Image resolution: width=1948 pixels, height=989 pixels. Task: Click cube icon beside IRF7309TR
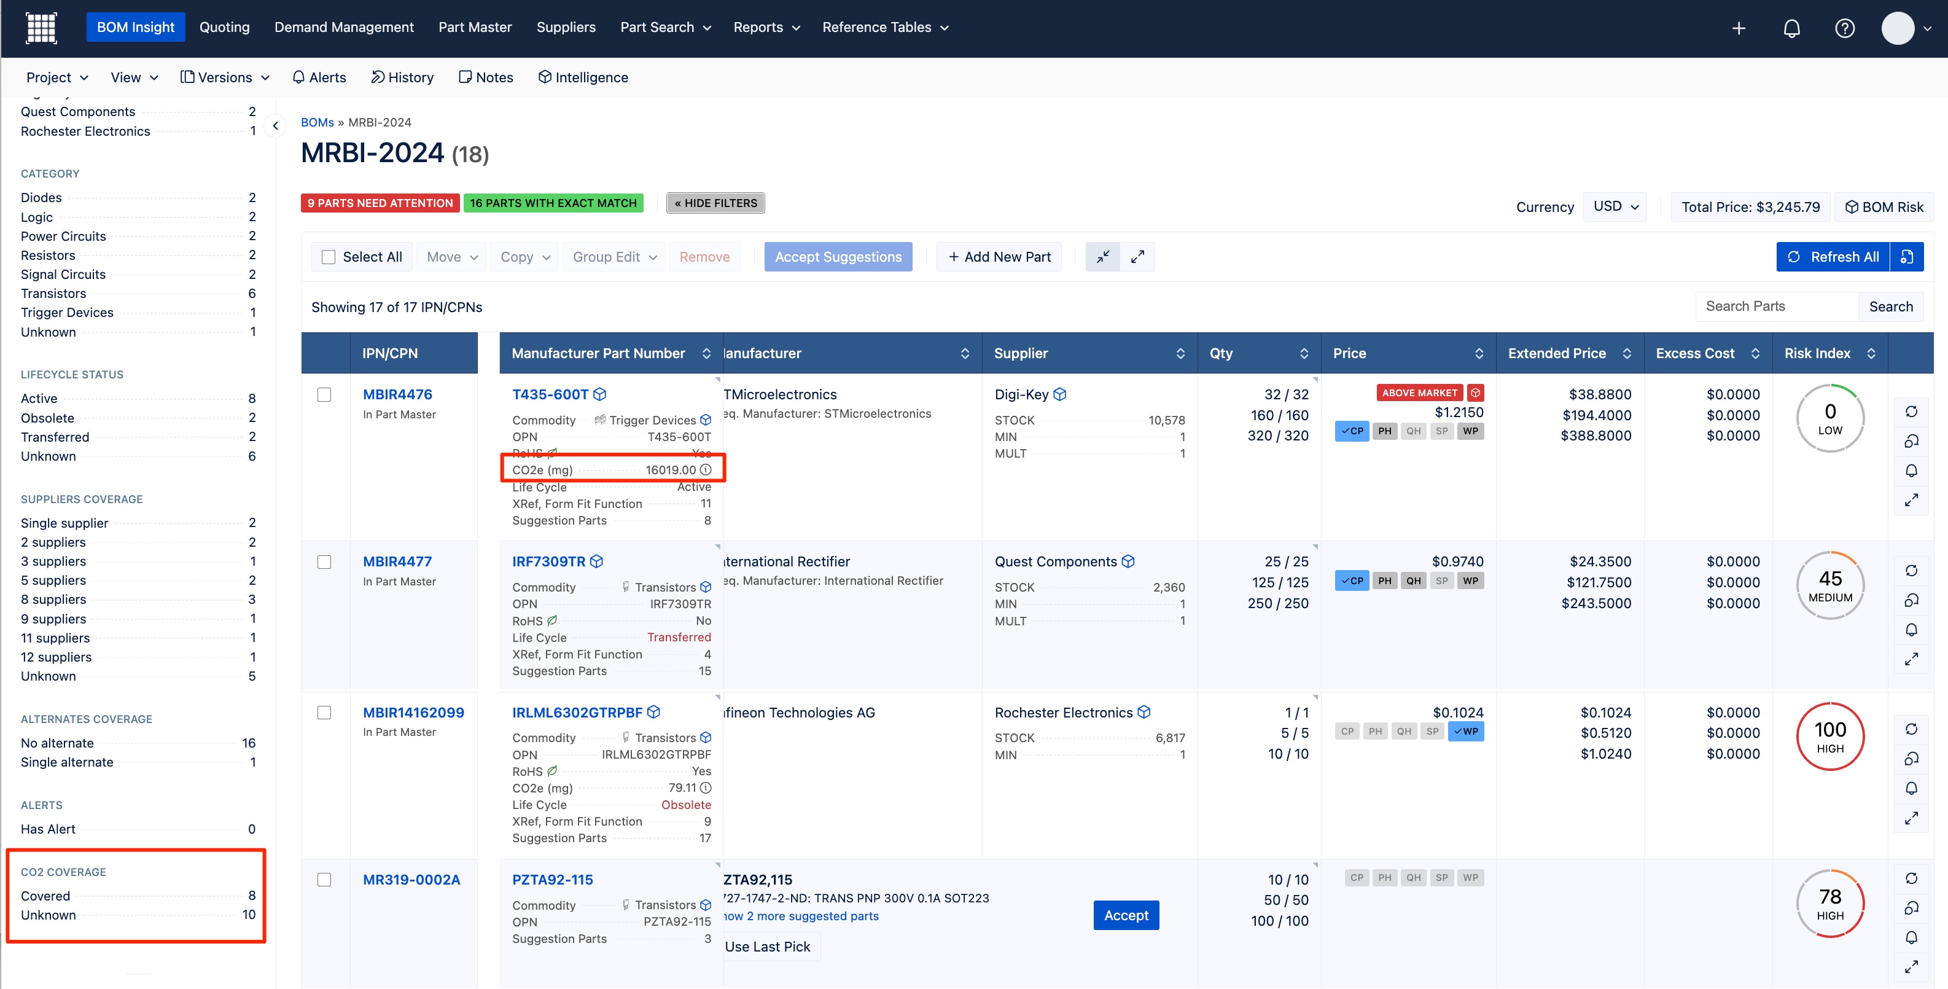pyautogui.click(x=597, y=561)
